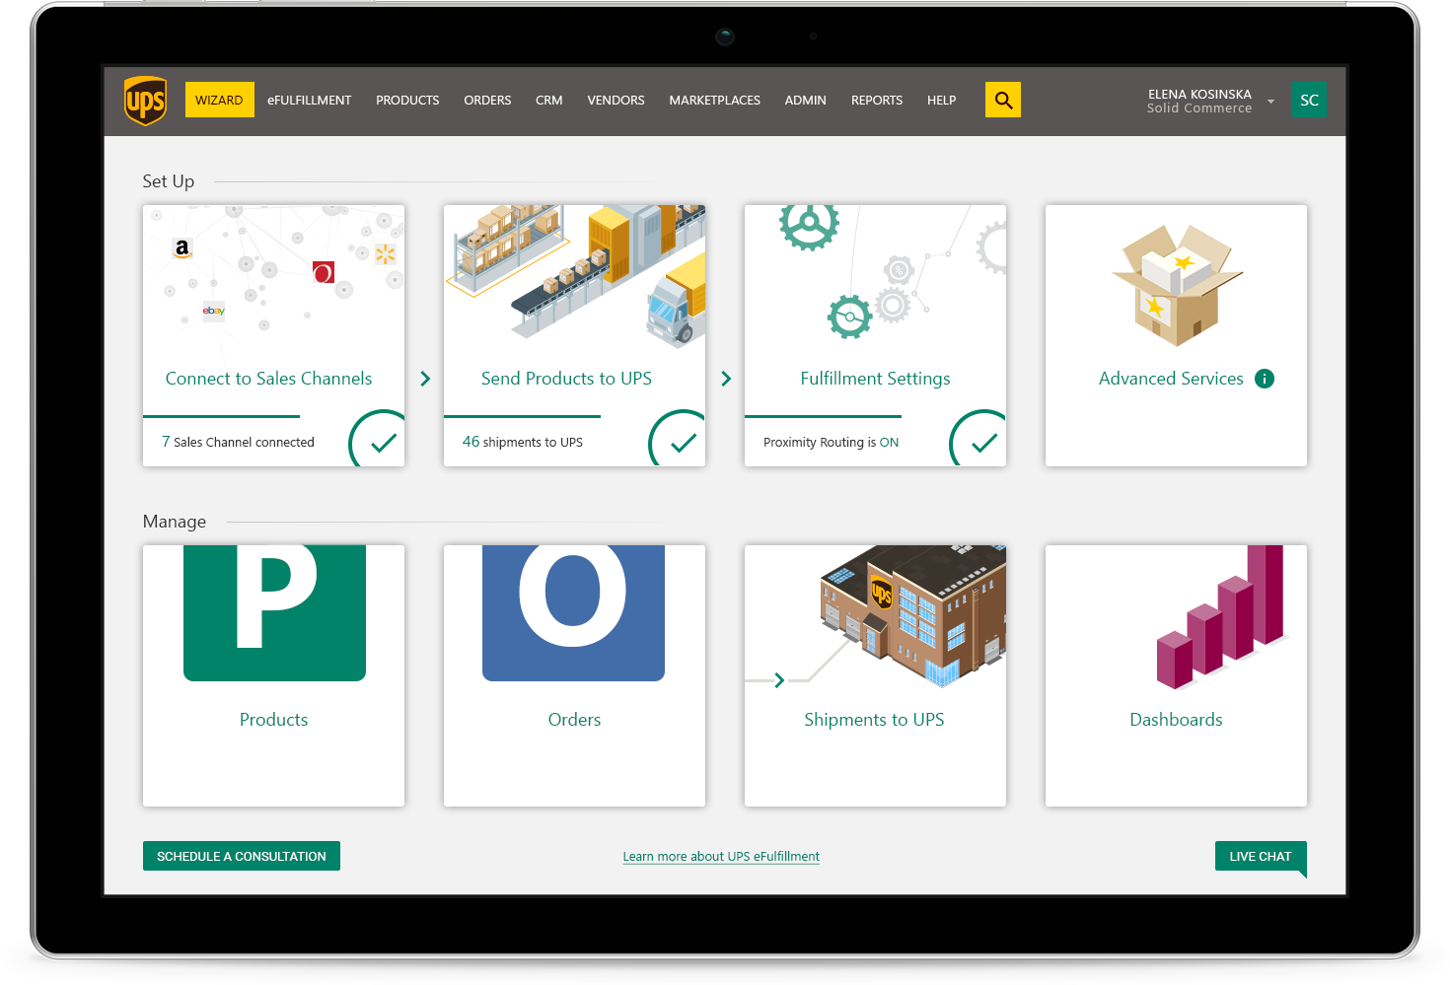Viewport: 1450px width, 985px height.
Task: Open the Orders label in Manage section
Action: click(574, 720)
